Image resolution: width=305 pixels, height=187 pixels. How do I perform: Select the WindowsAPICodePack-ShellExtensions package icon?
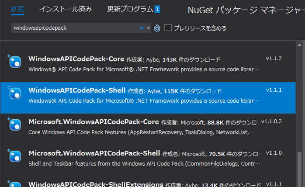click(x=15, y=184)
